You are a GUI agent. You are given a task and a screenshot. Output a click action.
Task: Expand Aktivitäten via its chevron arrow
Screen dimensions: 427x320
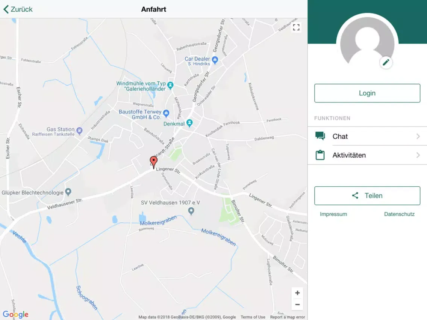[418, 155]
